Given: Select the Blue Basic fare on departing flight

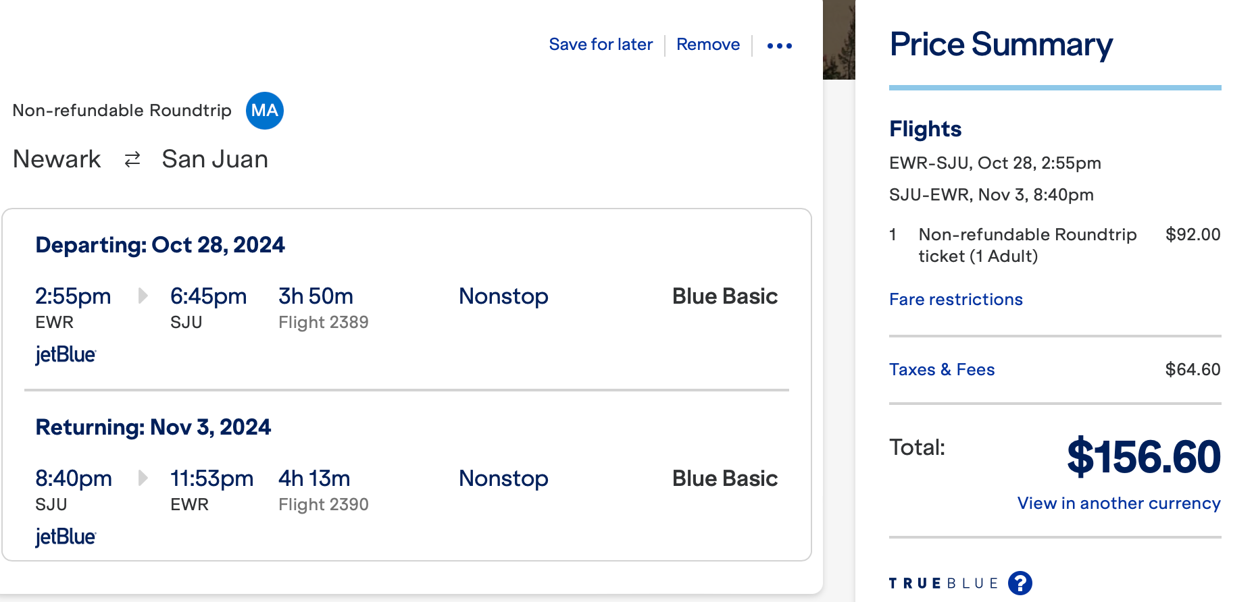Looking at the screenshot, I should pos(724,296).
